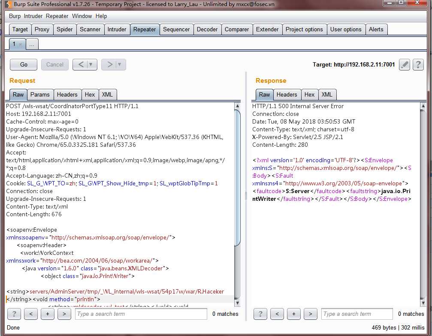Click response search help question mark button

click(260, 314)
